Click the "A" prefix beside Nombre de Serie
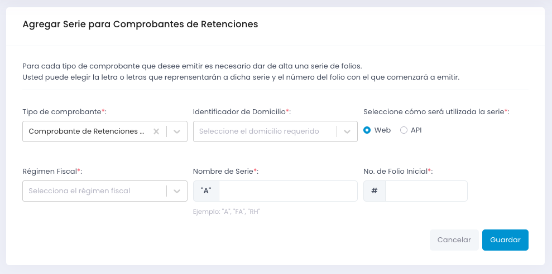 point(206,191)
